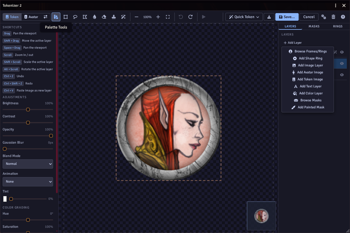This screenshot has height=233, width=350.
Task: Choose Add Shape Ring menu item
Action: pyautogui.click(x=308, y=58)
